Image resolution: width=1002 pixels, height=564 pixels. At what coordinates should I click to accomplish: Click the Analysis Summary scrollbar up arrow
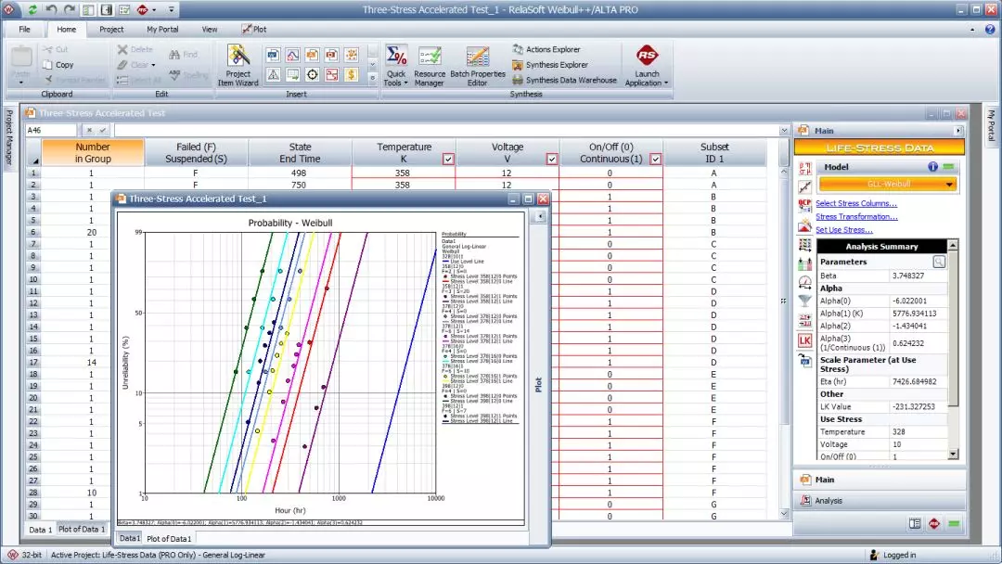pyautogui.click(x=953, y=245)
